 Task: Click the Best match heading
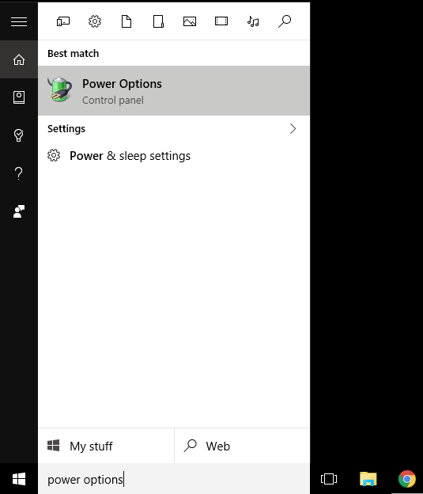point(73,54)
